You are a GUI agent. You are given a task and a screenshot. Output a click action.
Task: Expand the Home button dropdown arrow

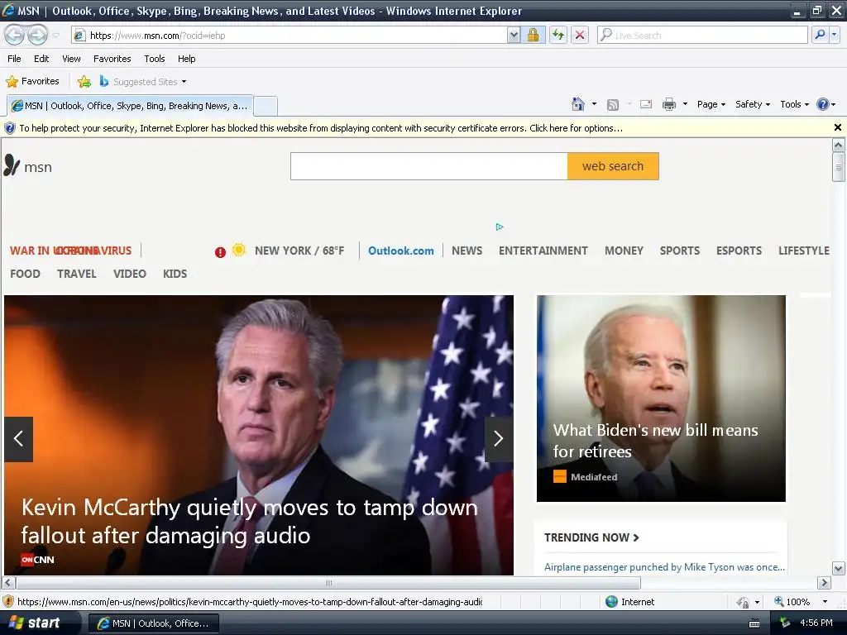click(x=594, y=103)
